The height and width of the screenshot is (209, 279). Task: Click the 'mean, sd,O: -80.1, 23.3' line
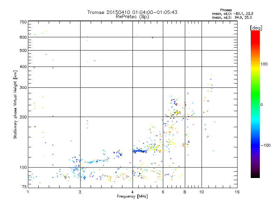pos(232,14)
